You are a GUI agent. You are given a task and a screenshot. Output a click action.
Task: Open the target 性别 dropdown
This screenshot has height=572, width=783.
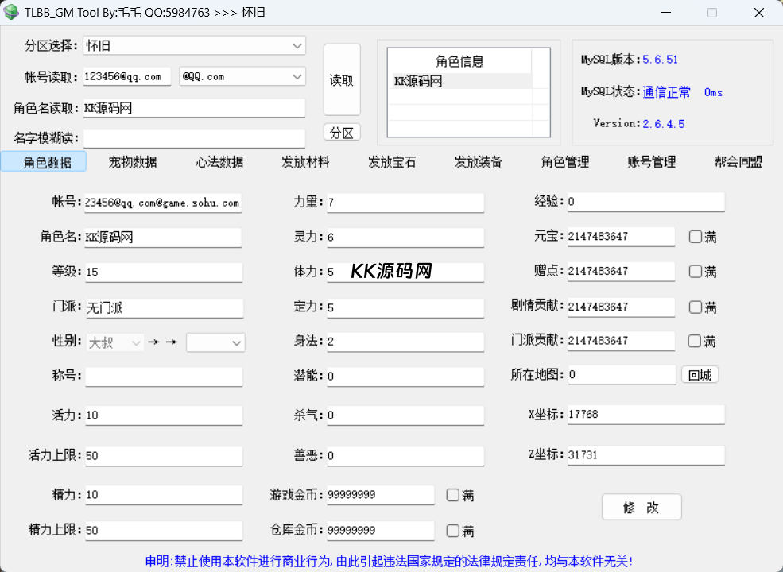click(215, 342)
